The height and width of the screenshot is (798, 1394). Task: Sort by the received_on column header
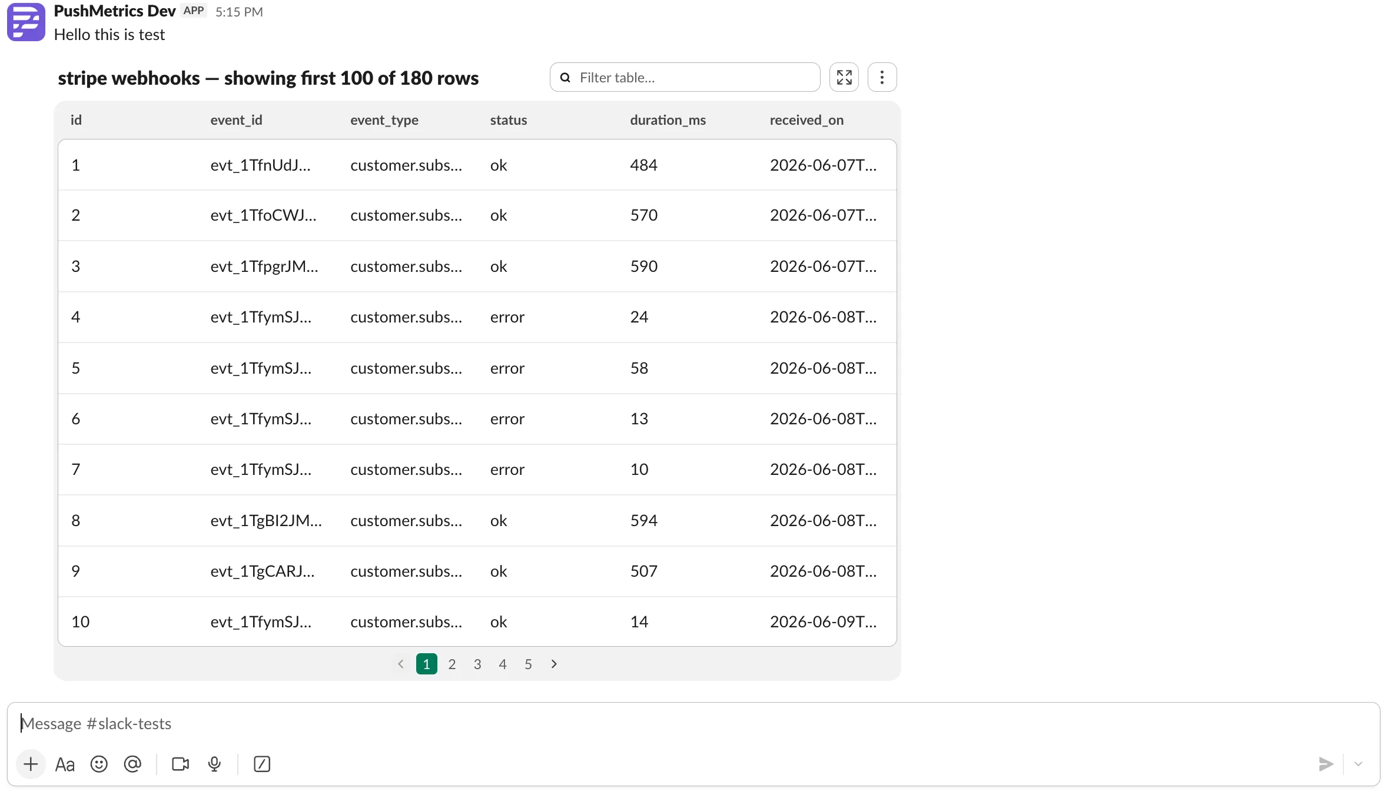click(807, 120)
